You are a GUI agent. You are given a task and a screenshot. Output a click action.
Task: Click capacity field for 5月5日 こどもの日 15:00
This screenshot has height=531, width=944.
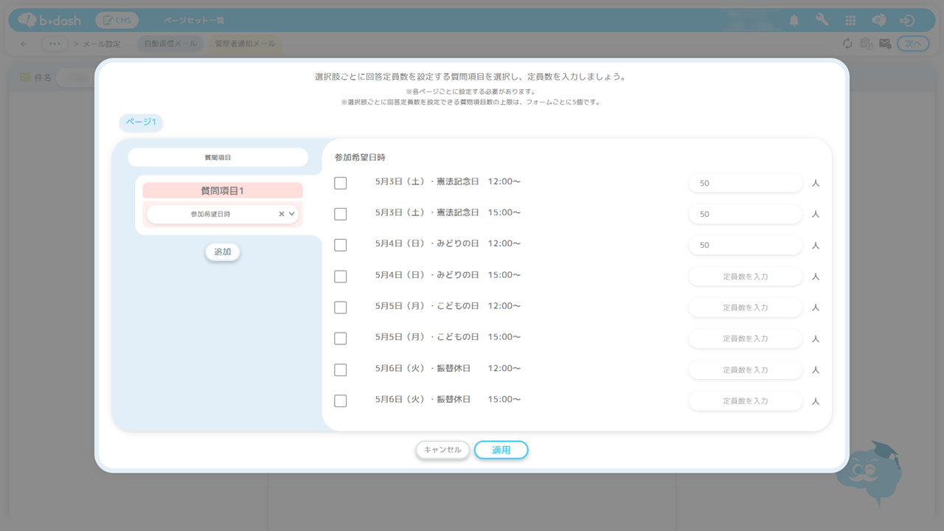(745, 339)
